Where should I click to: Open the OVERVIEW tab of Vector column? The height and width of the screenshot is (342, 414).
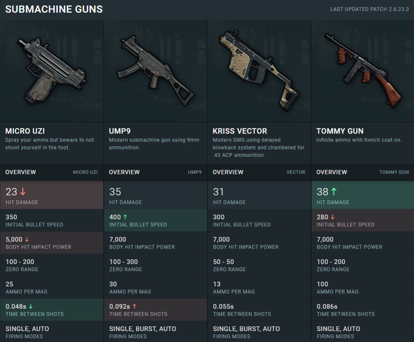pyautogui.click(x=228, y=172)
